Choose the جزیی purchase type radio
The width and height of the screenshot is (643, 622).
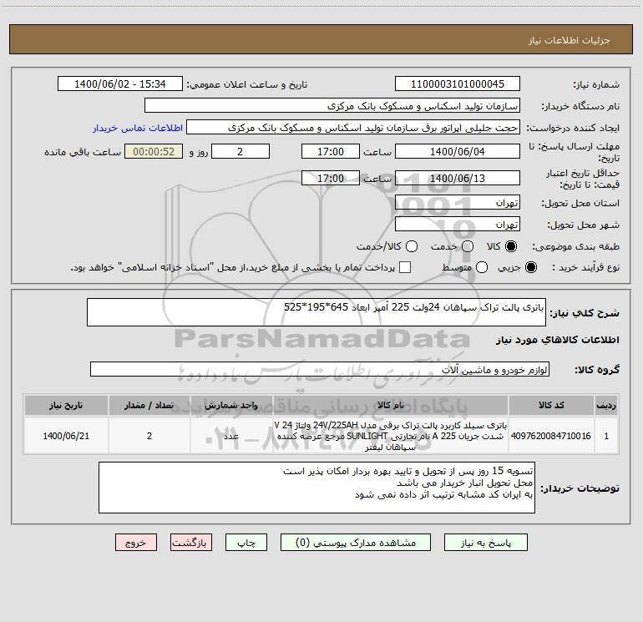(x=530, y=267)
